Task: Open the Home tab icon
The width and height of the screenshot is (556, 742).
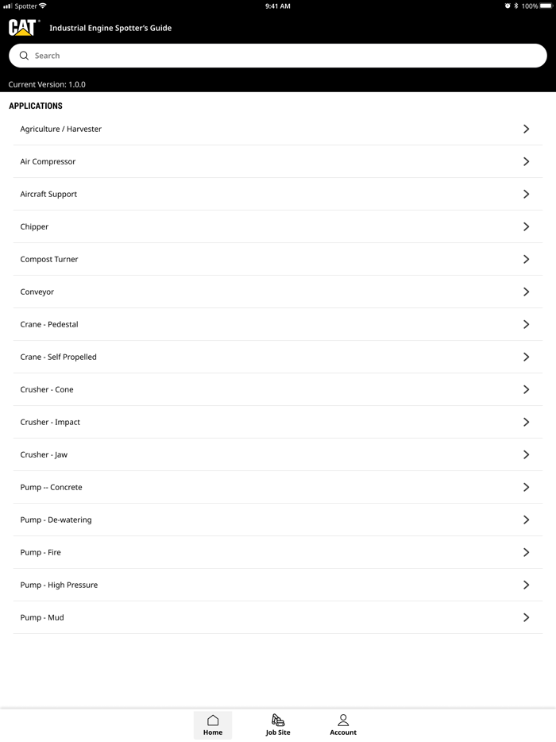Action: [213, 721]
